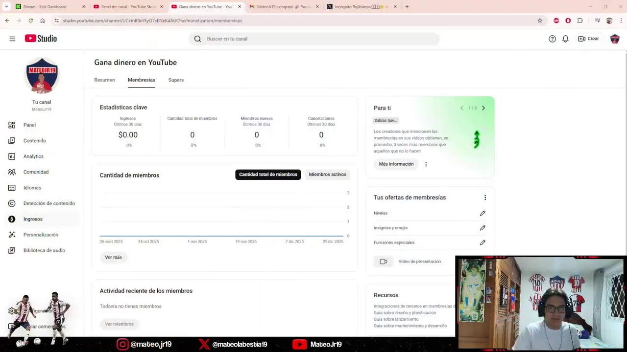Click Más información button
The width and height of the screenshot is (627, 352).
point(396,164)
